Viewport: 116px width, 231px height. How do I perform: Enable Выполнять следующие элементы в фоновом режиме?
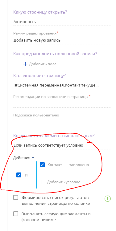16,214
